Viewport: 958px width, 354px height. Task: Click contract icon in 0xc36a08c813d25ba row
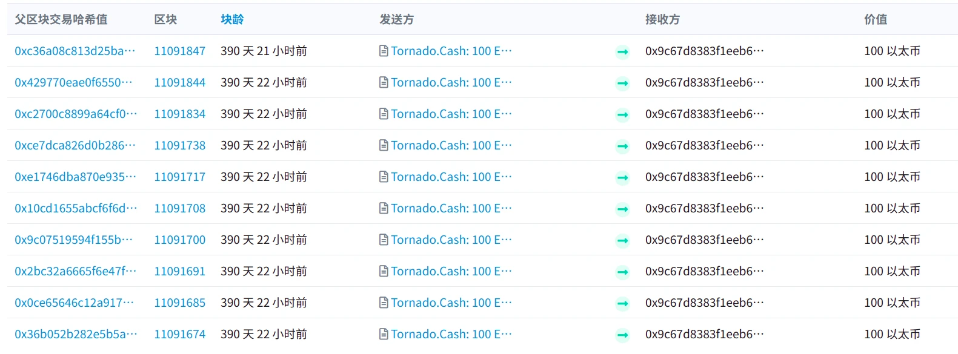pyautogui.click(x=384, y=51)
